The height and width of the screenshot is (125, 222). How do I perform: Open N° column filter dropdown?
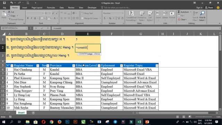(x=12, y=66)
